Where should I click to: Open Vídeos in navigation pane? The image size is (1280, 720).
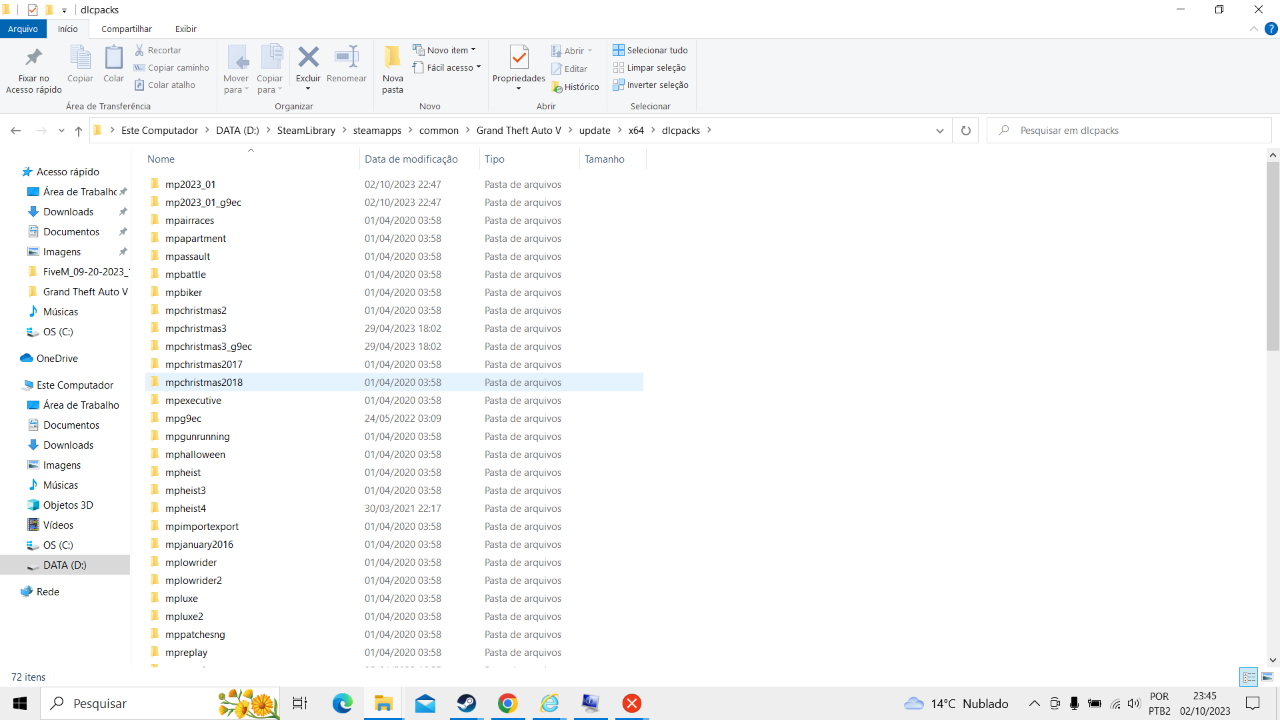(x=59, y=525)
